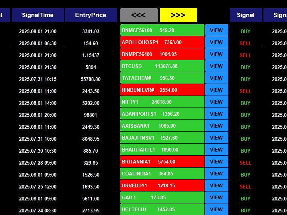Screen dimensions: 287x215
Task: Select the BTCUSD 113676.88 row
Action: point(162,66)
